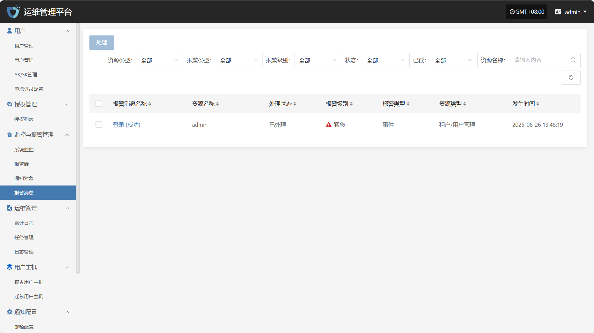594x333 pixels.
Task: Sort by 报警类型 column arrows
Action: click(408, 104)
